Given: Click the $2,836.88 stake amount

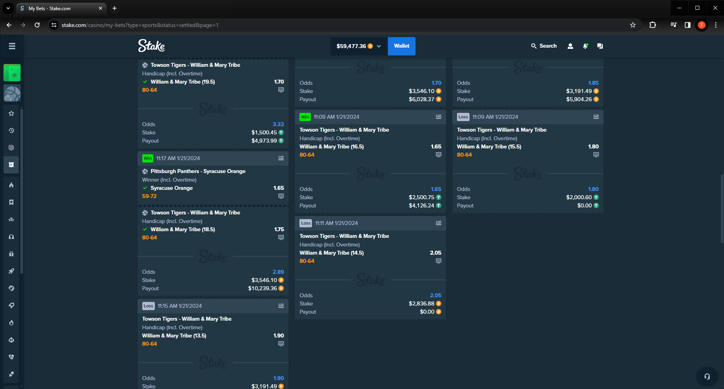Looking at the screenshot, I should coord(421,303).
